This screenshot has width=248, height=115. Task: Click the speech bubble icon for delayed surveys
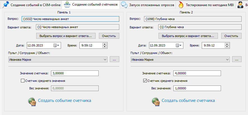pyautogui.click(x=124, y=5)
